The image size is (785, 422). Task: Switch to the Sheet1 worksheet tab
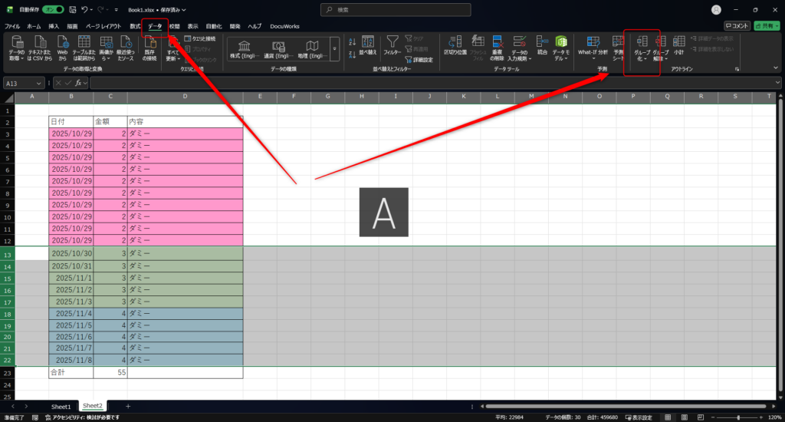pyautogui.click(x=61, y=406)
